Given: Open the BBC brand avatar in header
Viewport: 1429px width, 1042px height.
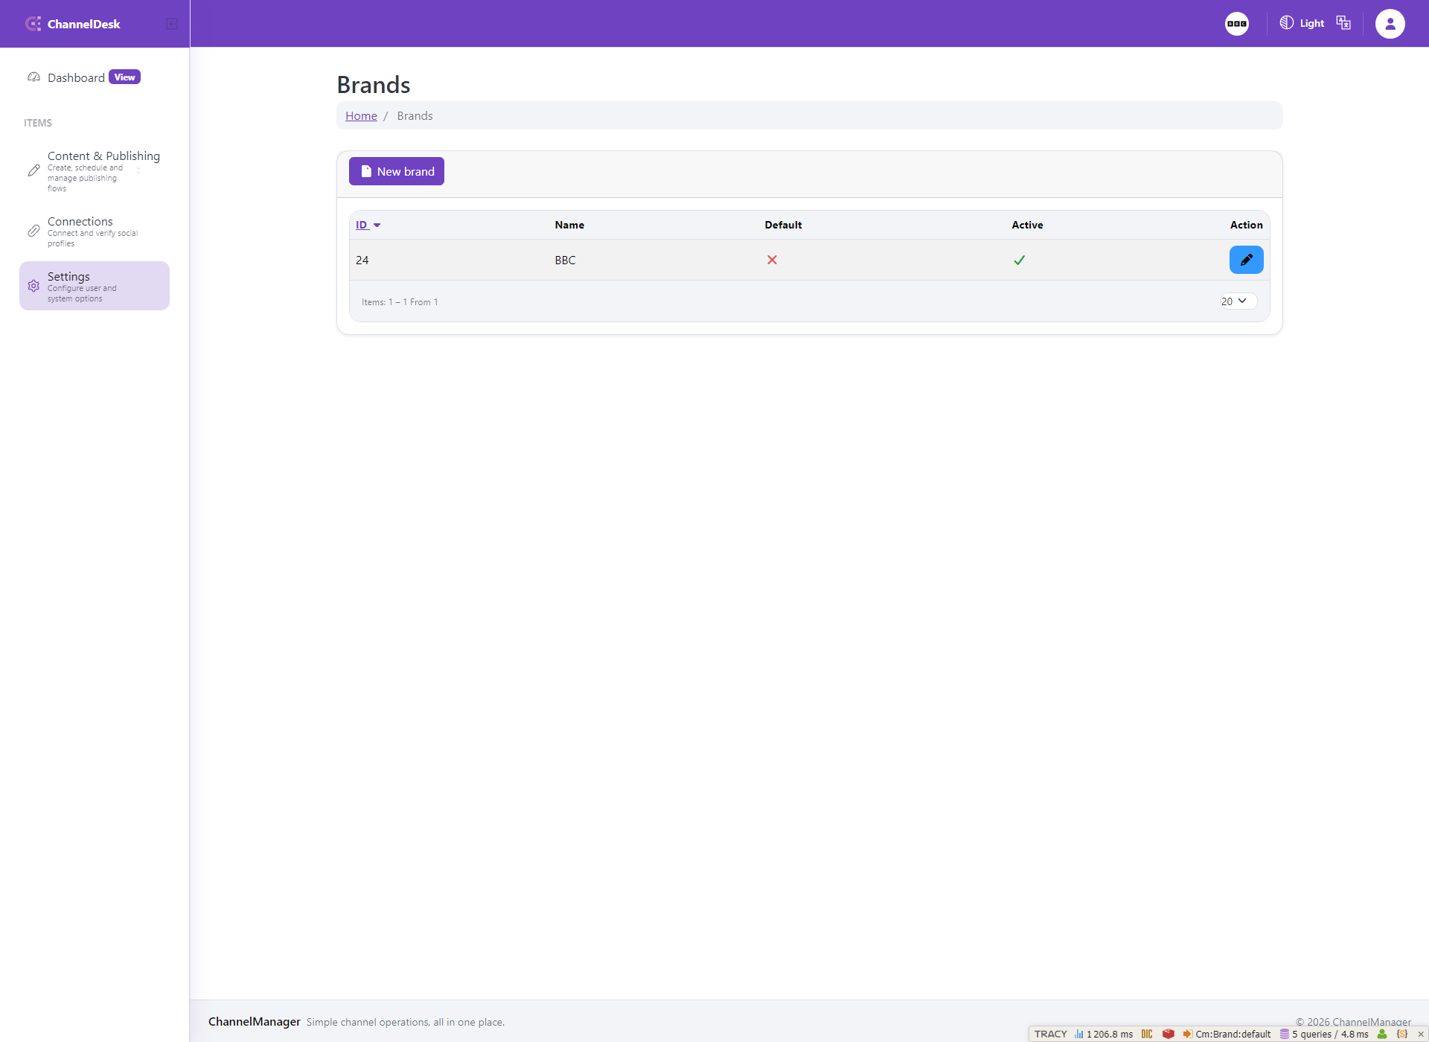Looking at the screenshot, I should point(1237,24).
